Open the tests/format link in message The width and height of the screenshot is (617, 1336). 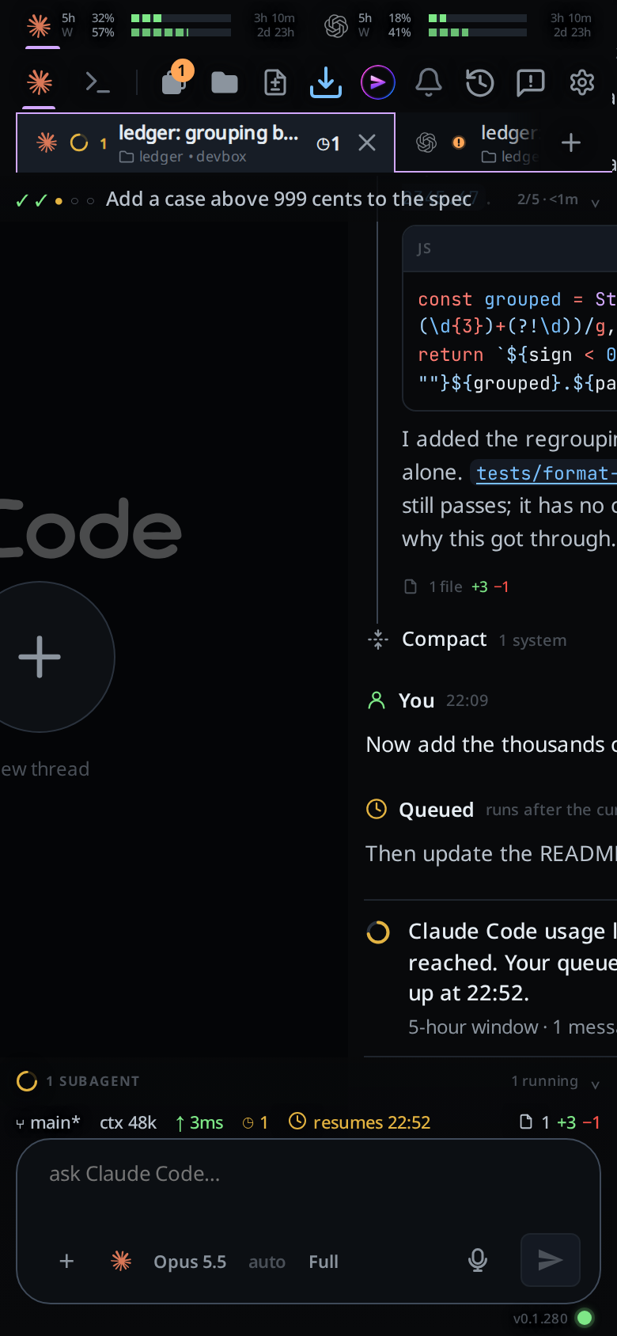(545, 473)
